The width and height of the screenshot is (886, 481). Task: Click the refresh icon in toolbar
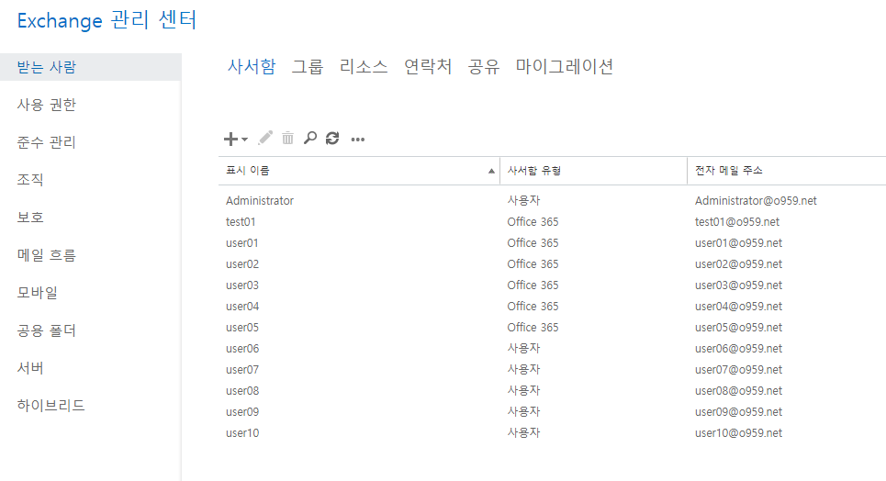(x=332, y=138)
